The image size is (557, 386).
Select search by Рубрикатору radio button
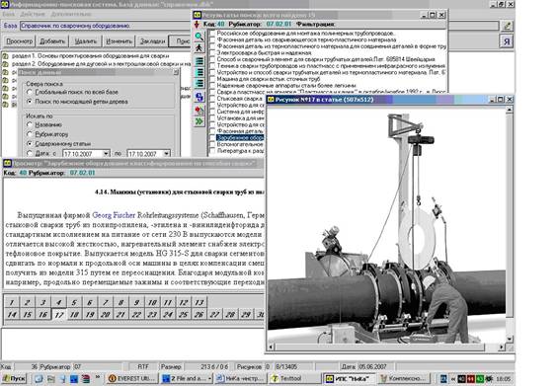click(x=30, y=134)
